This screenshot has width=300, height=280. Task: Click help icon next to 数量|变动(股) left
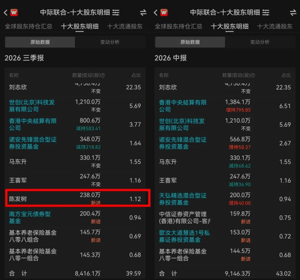click(103, 75)
